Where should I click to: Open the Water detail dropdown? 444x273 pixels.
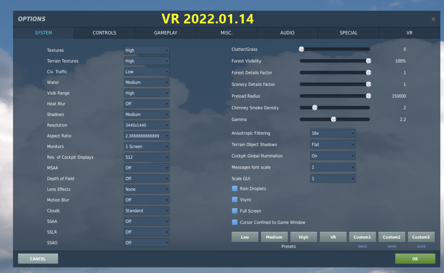click(x=146, y=82)
